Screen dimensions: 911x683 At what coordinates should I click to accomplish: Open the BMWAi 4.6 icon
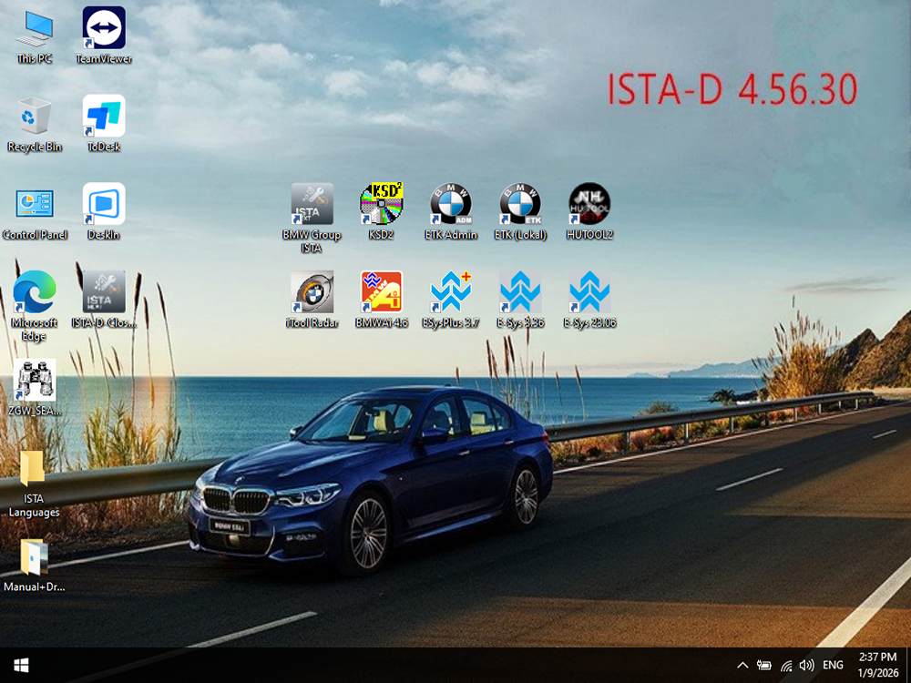(x=381, y=292)
